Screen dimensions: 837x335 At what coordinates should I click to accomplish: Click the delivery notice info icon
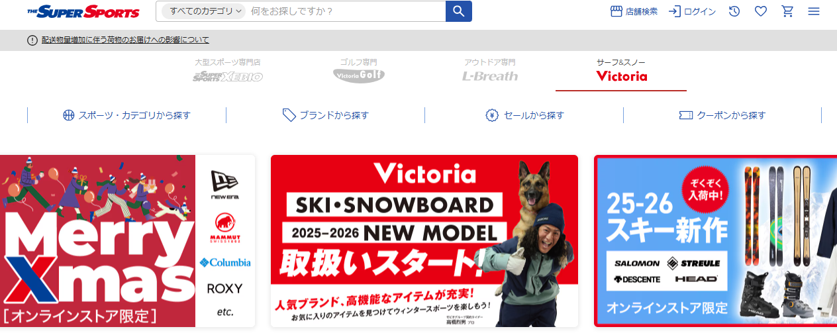(32, 40)
